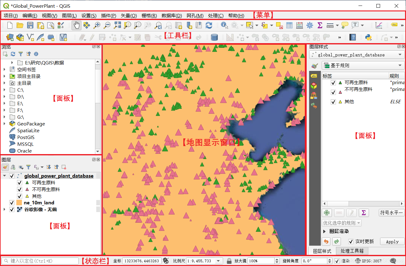Click the deselect features icon
406x266 pixels.
(279, 25)
